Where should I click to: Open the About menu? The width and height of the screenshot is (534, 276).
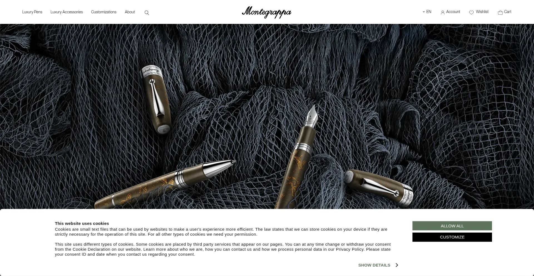(x=130, y=12)
